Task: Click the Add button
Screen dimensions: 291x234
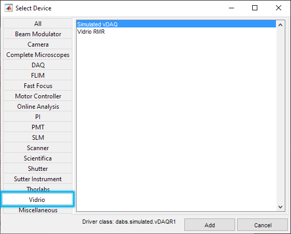Action: (x=210, y=225)
